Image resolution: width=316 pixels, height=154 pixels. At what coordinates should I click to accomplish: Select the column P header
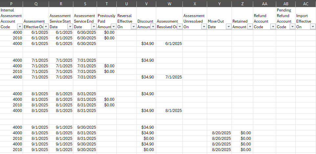click(11, 4)
